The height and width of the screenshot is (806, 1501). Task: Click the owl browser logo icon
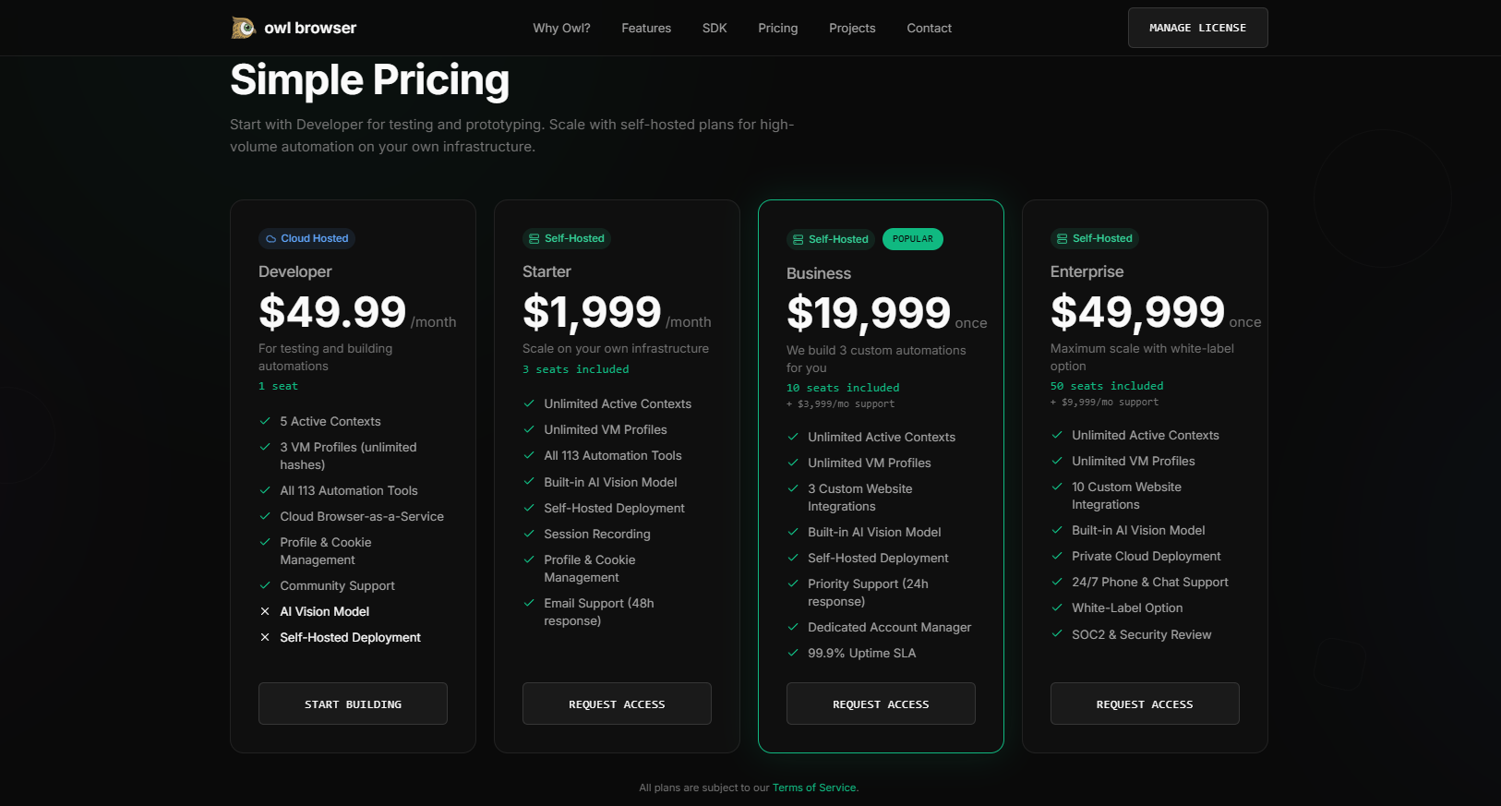243,27
